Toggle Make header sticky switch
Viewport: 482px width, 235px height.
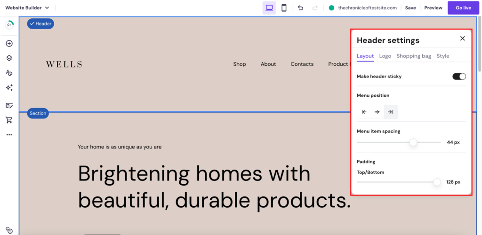459,77
